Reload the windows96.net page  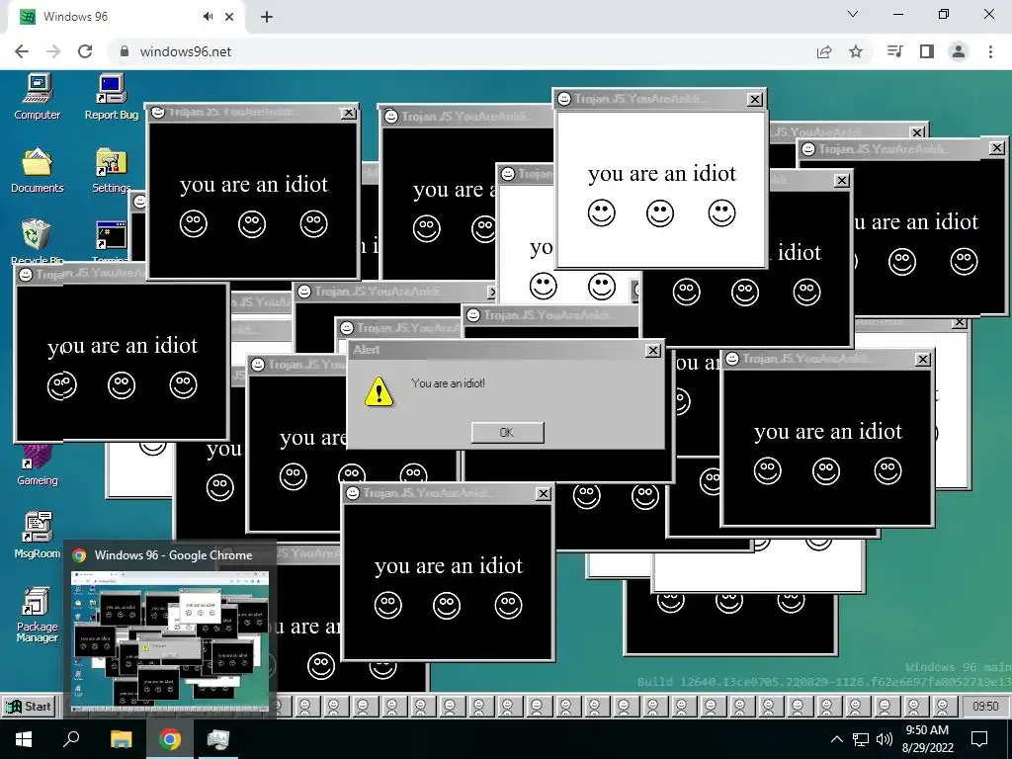click(85, 51)
